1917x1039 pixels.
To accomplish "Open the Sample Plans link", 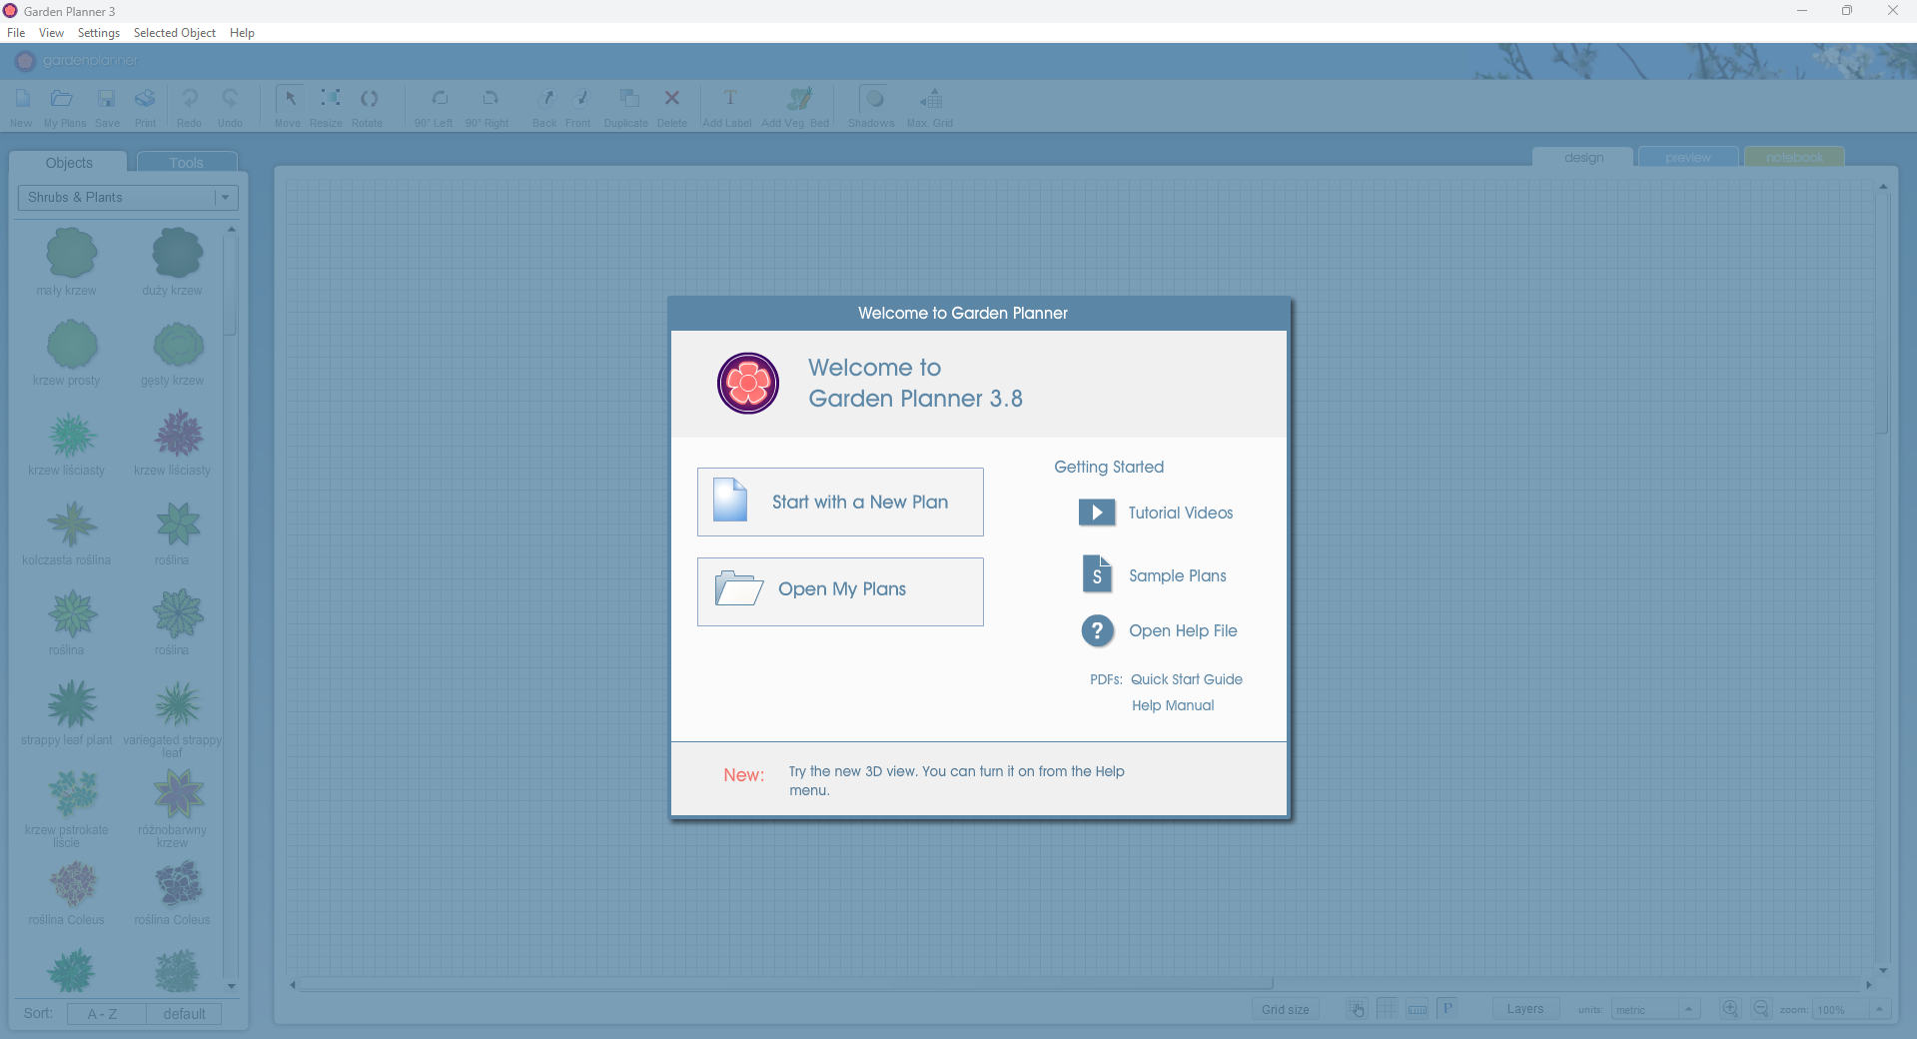I will [x=1178, y=575].
